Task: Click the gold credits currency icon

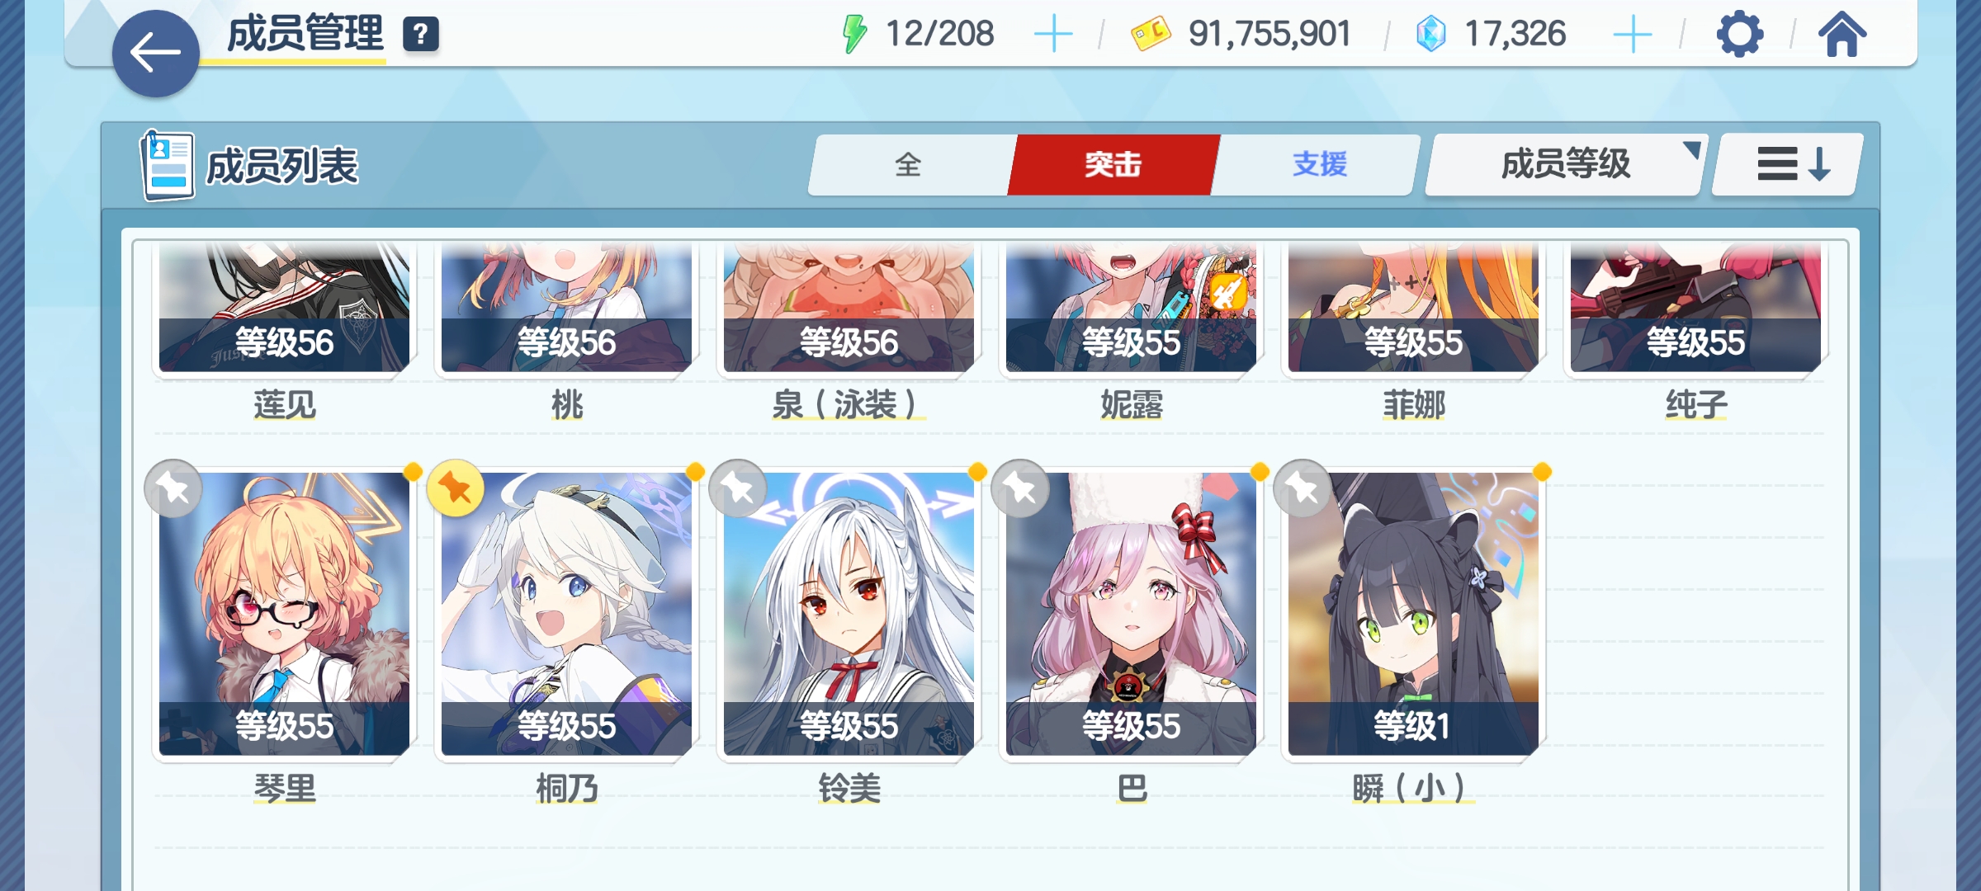Action: point(1151,34)
